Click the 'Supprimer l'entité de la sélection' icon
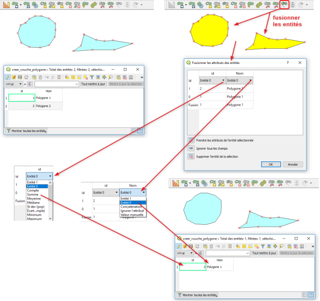320x301 pixels. pyautogui.click(x=191, y=156)
